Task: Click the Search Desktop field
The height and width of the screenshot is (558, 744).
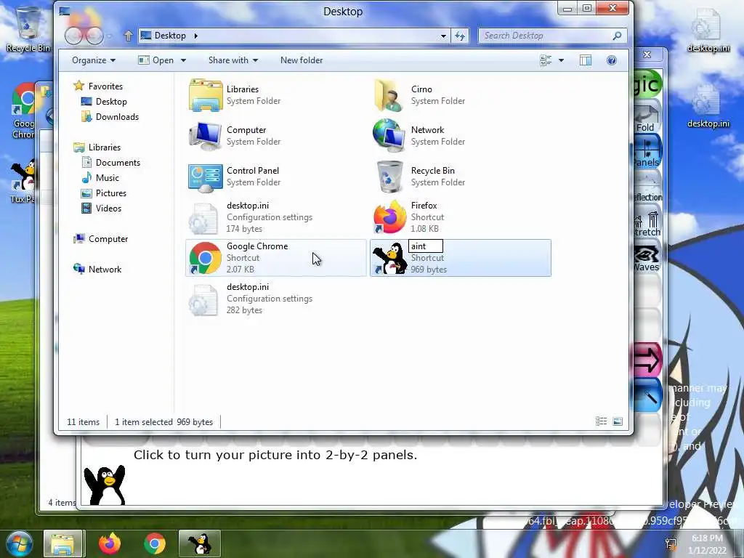Action: click(553, 36)
